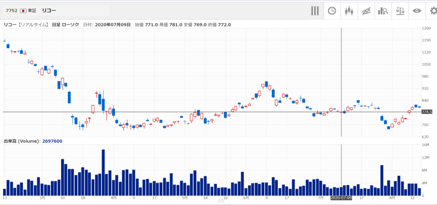Click the volume figure 2697600
The image size is (437, 205).
pyautogui.click(x=52, y=141)
